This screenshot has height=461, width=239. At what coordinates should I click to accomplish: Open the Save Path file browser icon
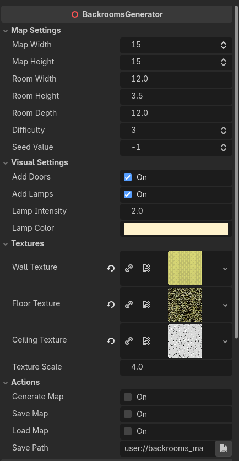point(224,448)
